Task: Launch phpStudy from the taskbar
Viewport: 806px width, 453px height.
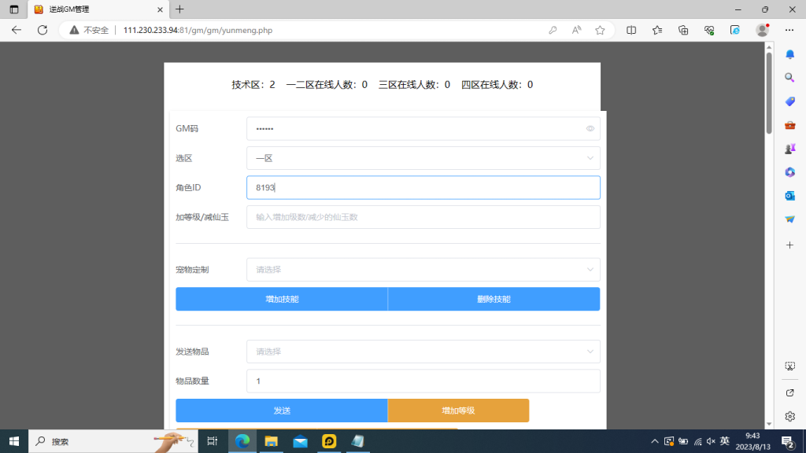Action: pos(329,441)
